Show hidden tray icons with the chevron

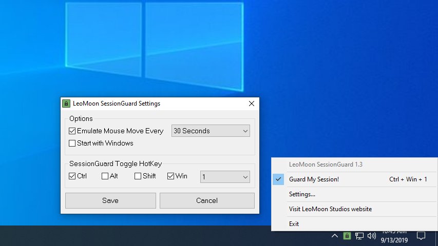334,236
